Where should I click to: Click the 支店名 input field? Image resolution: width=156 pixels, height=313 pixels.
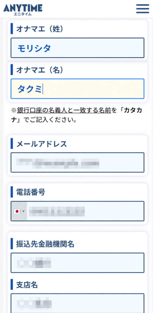pyautogui.click(x=77, y=303)
